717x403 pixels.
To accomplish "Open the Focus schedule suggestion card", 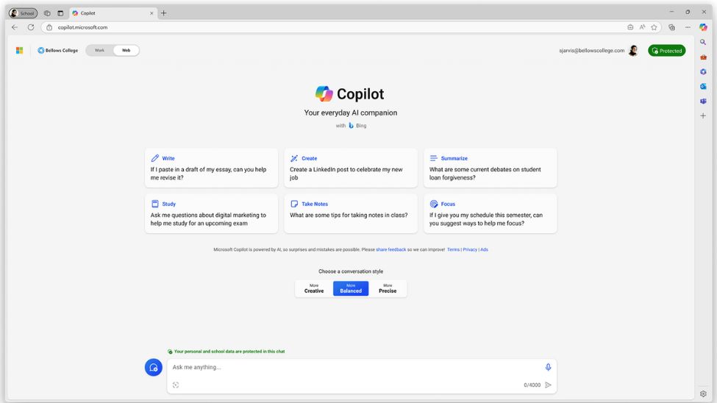I will pyautogui.click(x=491, y=213).
